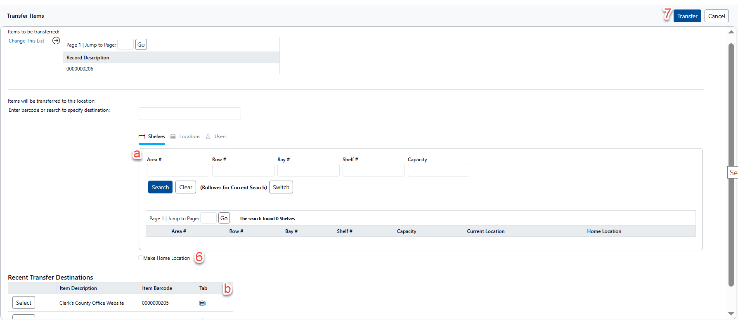Click the Cancel button
The height and width of the screenshot is (320, 738).
[x=716, y=16]
